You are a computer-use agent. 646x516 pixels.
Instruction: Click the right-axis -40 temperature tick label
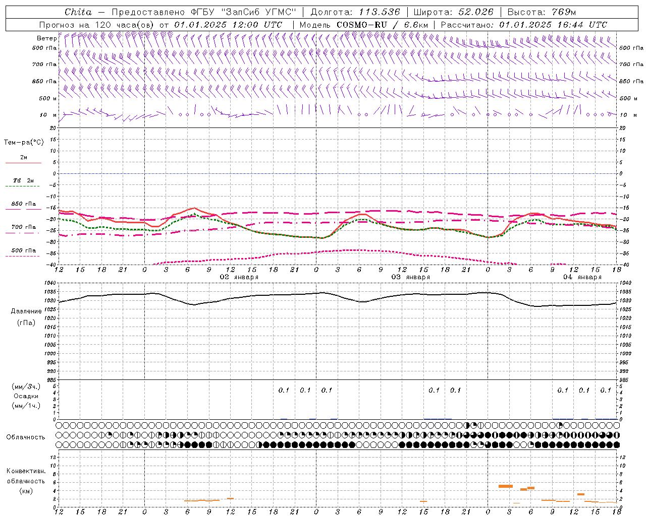tap(625, 265)
